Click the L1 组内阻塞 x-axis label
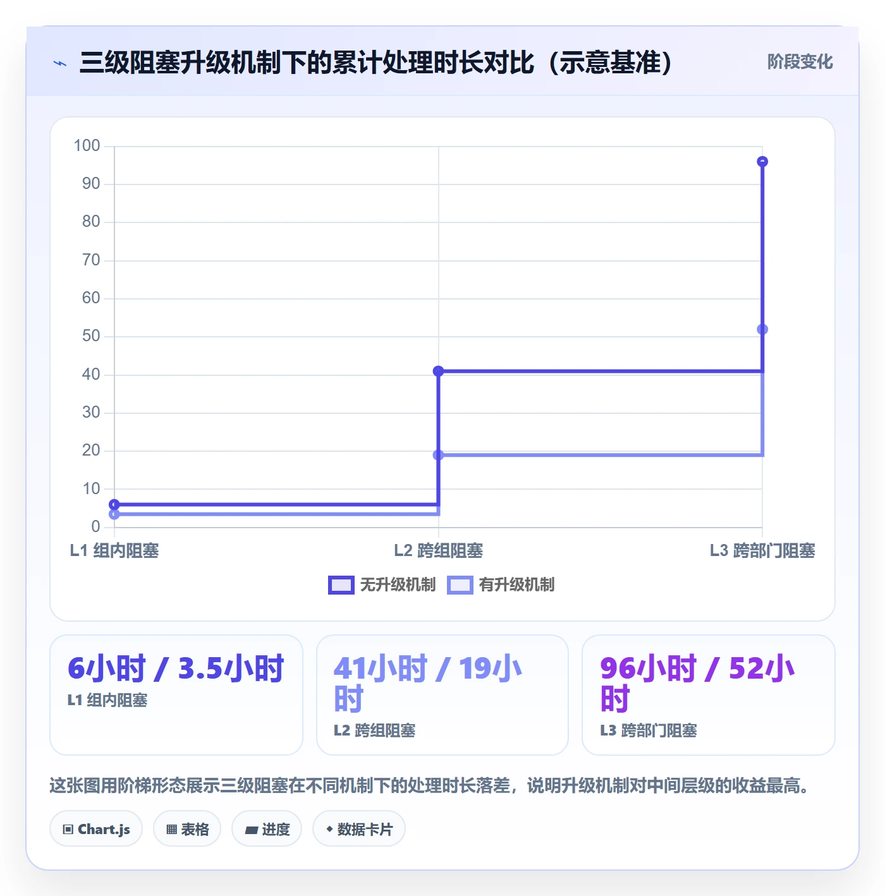Screen dimensions: 885x896 (114, 550)
